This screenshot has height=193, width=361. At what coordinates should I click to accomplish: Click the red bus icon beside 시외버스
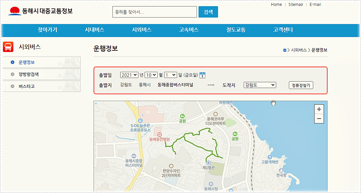click(8, 47)
